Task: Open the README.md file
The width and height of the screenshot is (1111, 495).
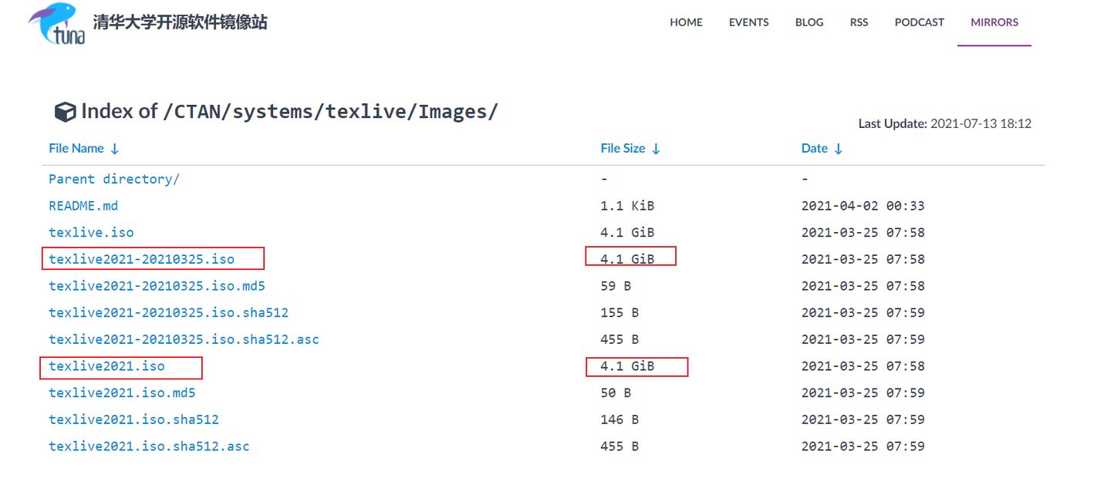Action: click(83, 205)
